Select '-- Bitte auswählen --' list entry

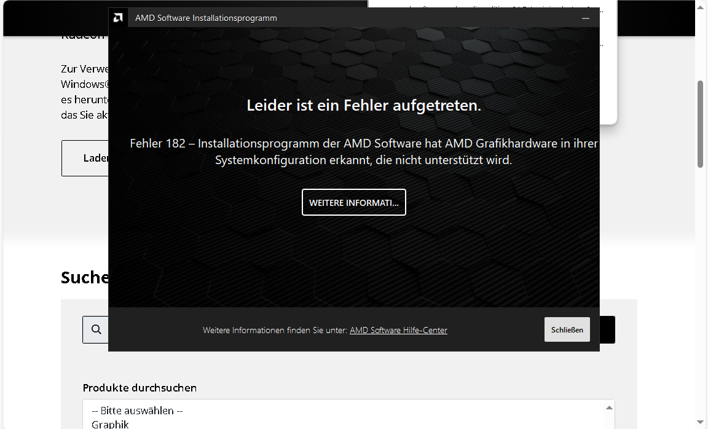pyautogui.click(x=137, y=411)
